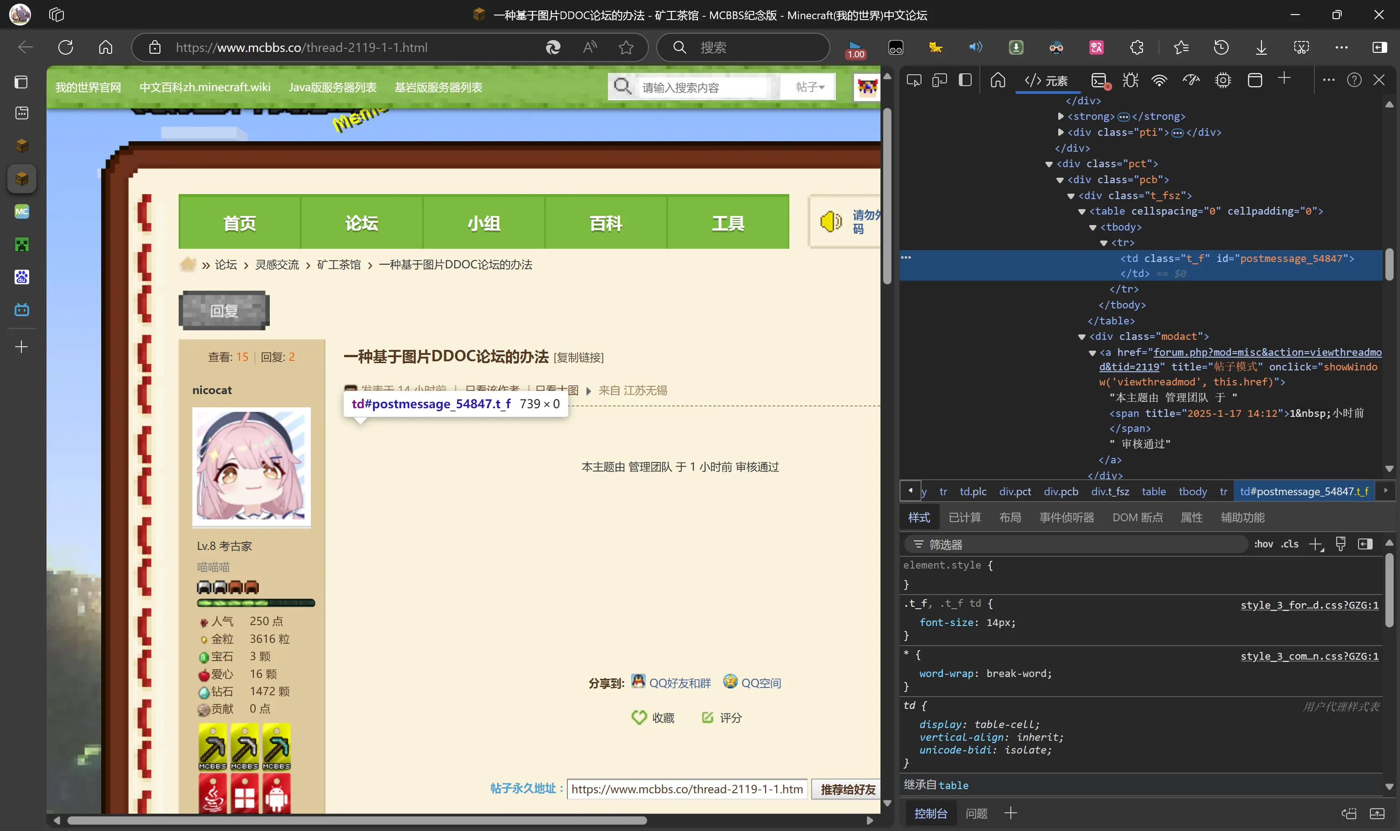Open read aloud icon in address bar
The height and width of the screenshot is (831, 1400).
click(x=590, y=47)
